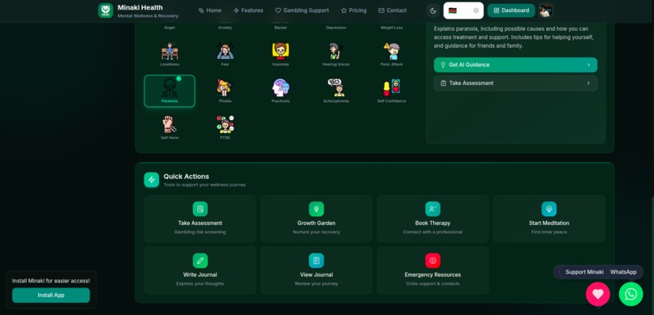Open View Journal quick action
This screenshot has width=654, height=315.
[316, 270]
